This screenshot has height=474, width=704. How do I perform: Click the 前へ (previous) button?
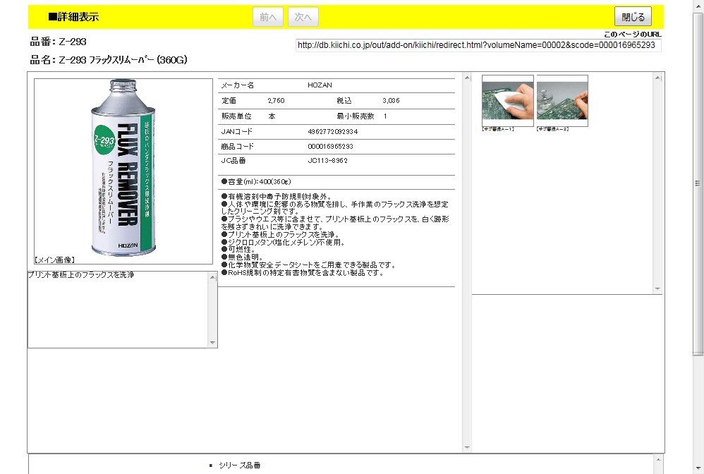[268, 17]
